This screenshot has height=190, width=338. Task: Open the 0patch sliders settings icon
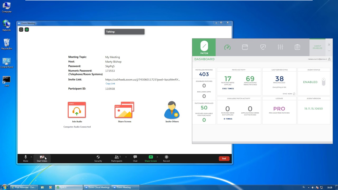[x=280, y=47]
